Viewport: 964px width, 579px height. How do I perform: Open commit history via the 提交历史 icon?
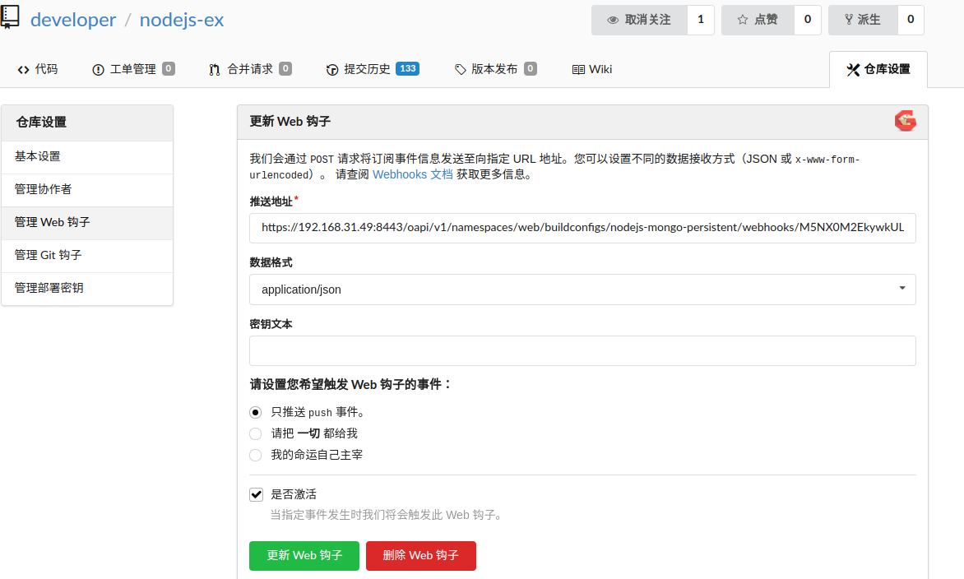[x=331, y=69]
